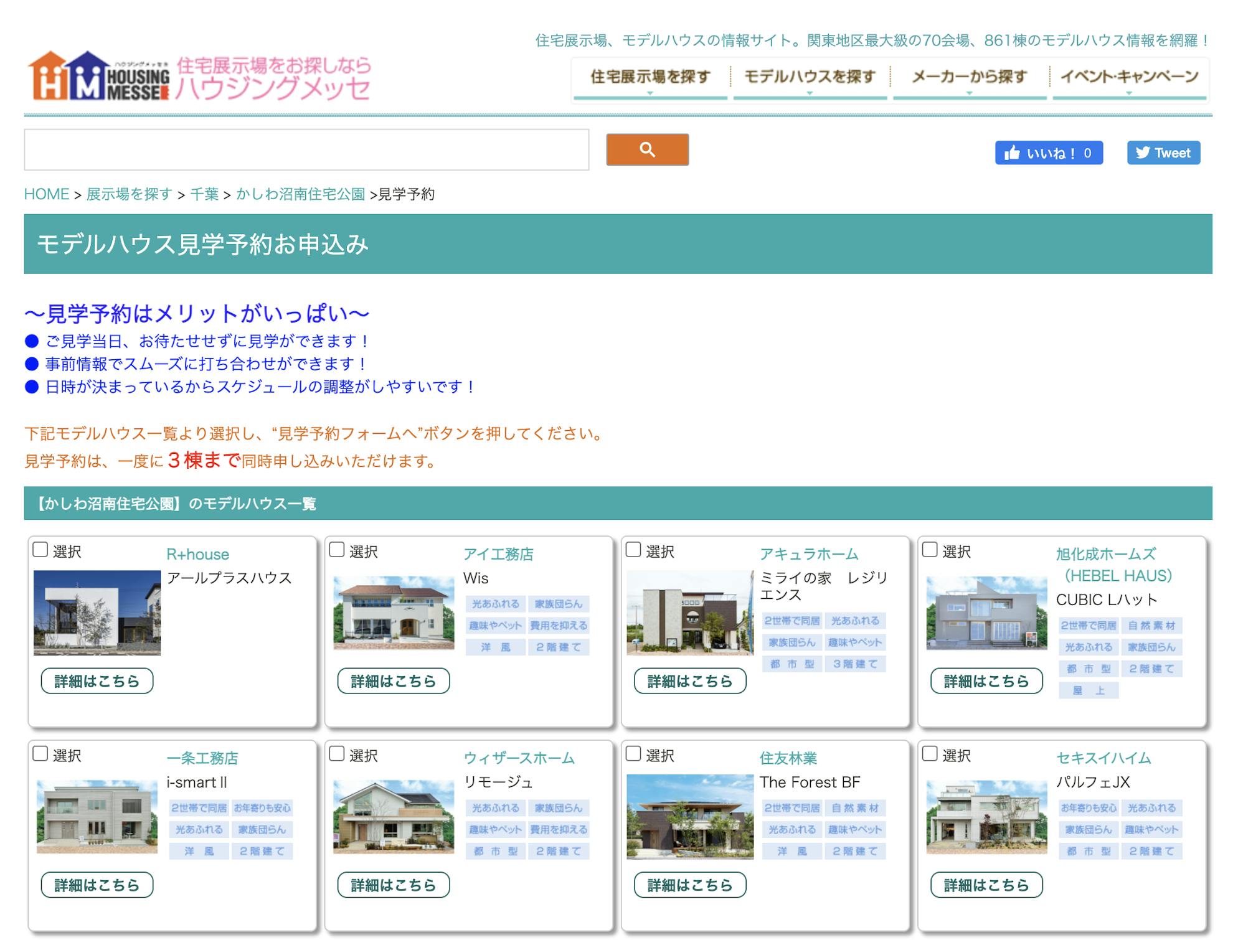The height and width of the screenshot is (940, 1233).
Task: Click R+house maker name link
Action: 197,554
